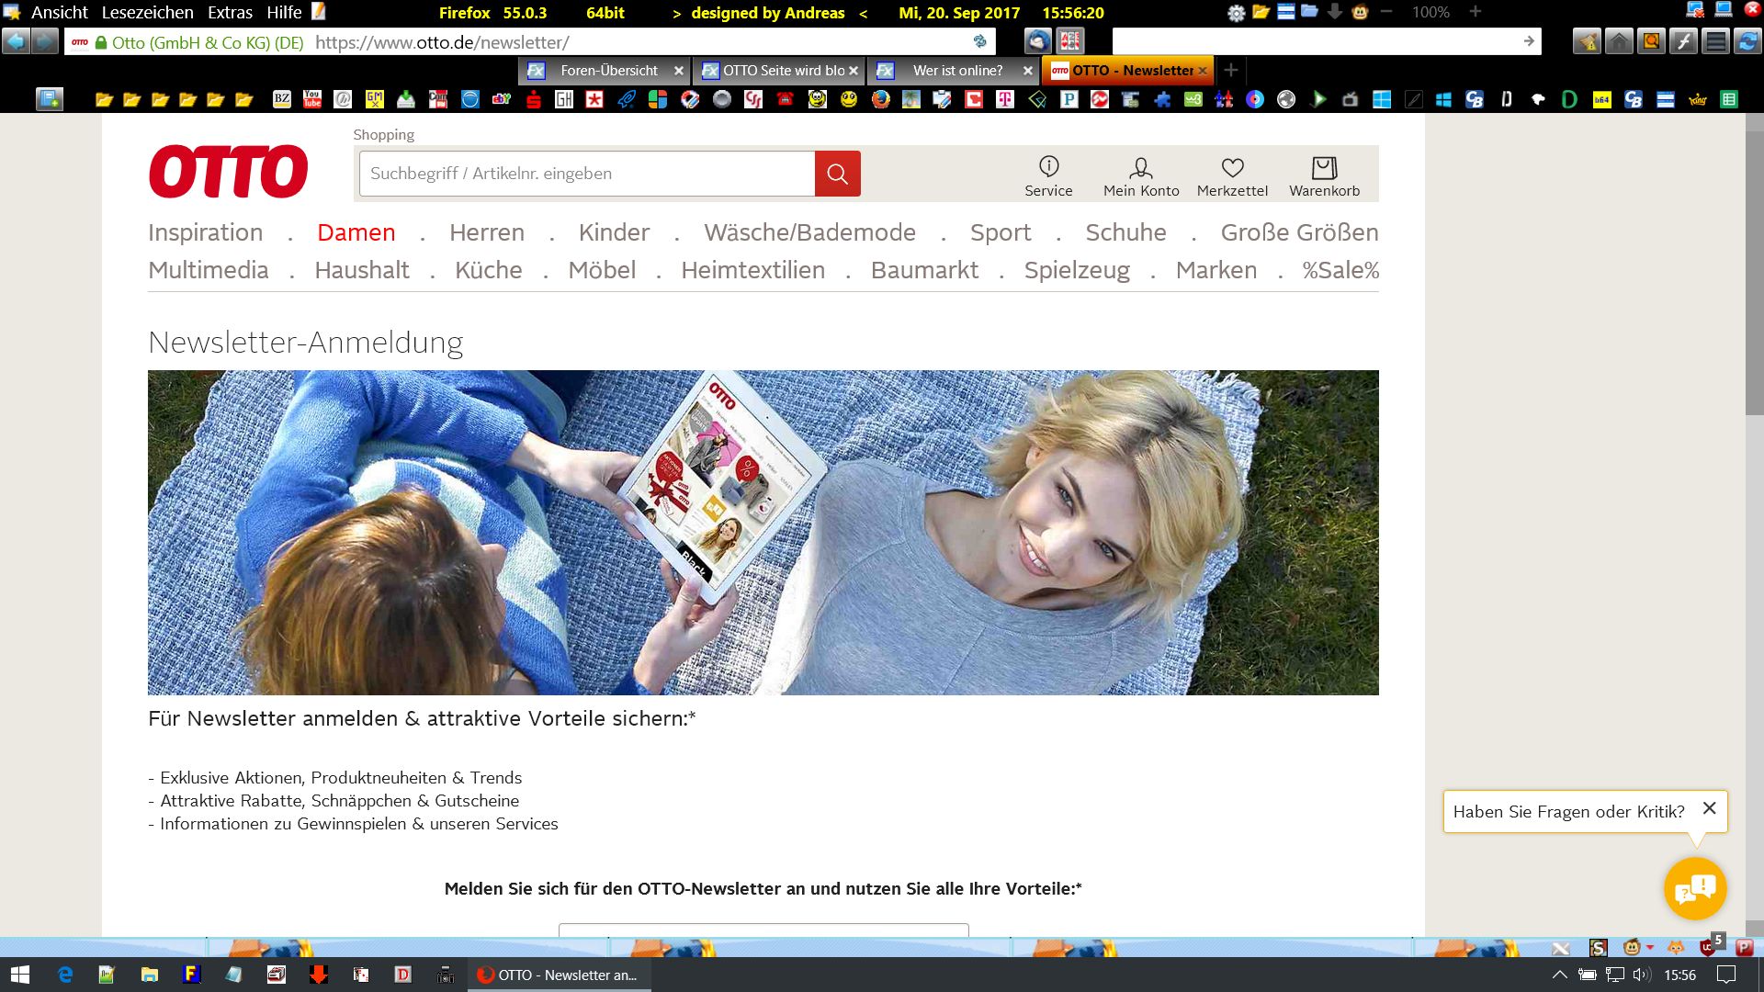The width and height of the screenshot is (1764, 992).
Task: Focus the Suchbegriff search input field
Action: tap(586, 174)
